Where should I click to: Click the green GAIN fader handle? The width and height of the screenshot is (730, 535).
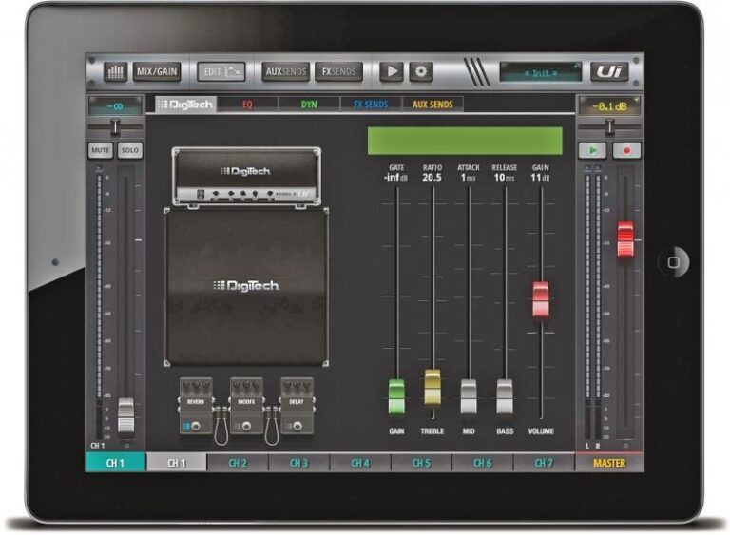(396, 396)
